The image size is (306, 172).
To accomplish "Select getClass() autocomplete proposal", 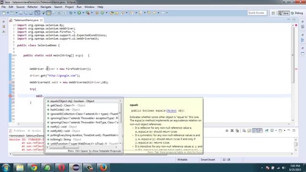I will pos(82,106).
